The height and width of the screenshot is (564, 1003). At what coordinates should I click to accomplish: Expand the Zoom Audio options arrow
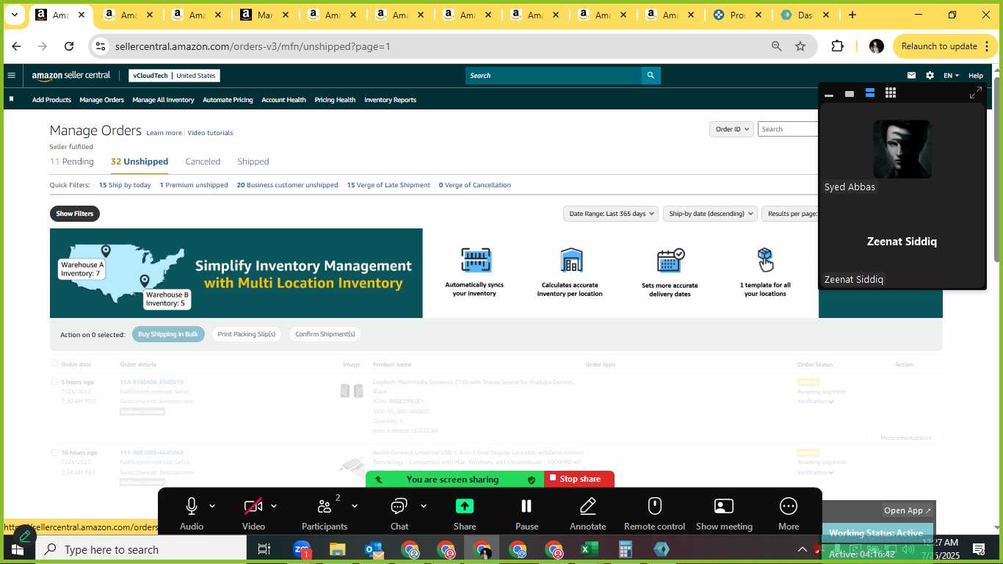coord(212,506)
